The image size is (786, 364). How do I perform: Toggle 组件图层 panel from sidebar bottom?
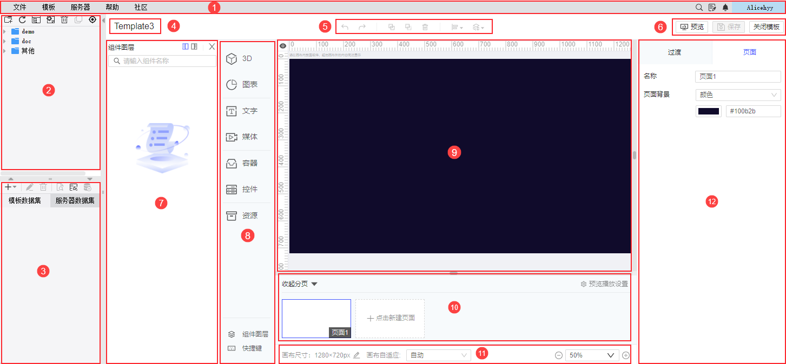pyautogui.click(x=248, y=334)
